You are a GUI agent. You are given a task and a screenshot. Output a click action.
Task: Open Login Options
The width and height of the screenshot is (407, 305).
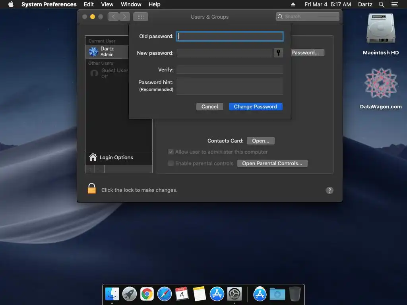(118, 157)
